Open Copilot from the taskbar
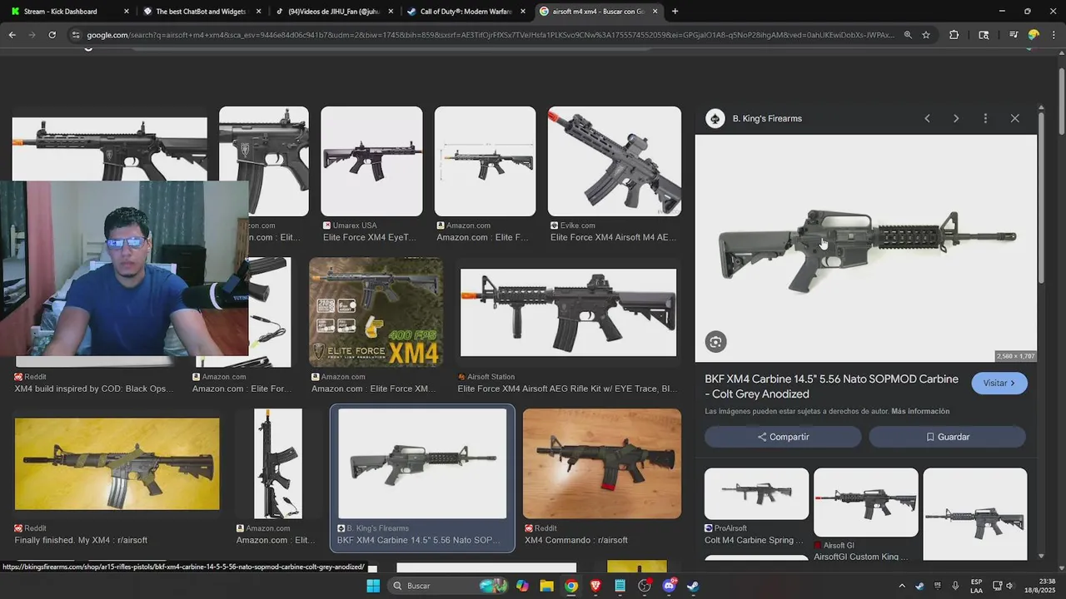1066x599 pixels. 522,586
